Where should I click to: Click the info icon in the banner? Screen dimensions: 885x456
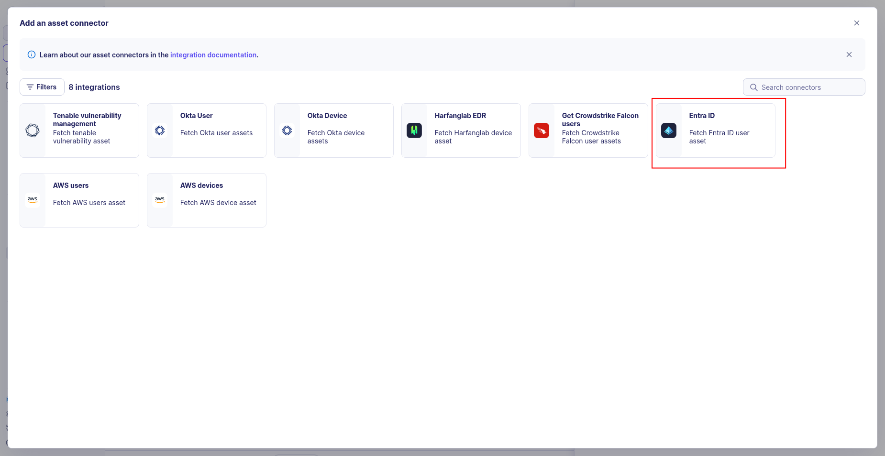point(31,54)
